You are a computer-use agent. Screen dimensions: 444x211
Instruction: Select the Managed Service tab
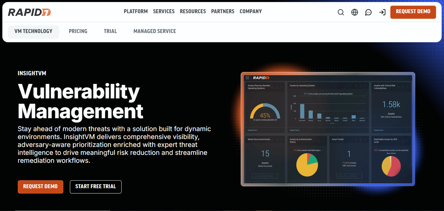pos(155,31)
